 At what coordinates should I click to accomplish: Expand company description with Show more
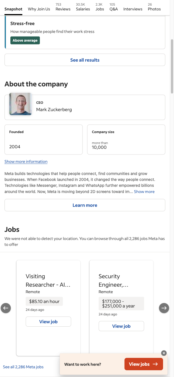tap(144, 192)
